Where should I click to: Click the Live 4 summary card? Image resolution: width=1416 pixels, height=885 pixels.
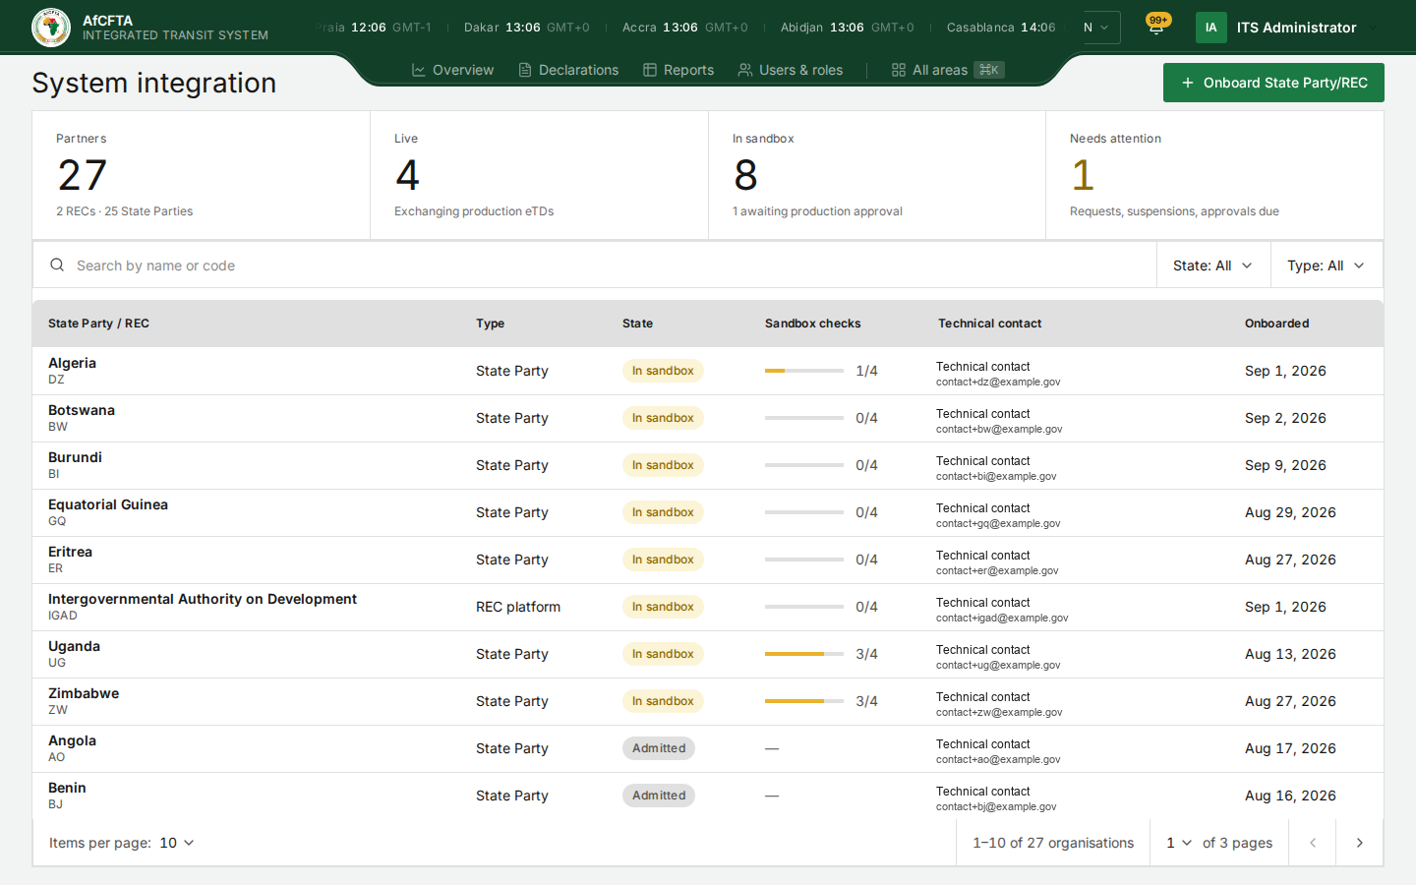(x=539, y=175)
